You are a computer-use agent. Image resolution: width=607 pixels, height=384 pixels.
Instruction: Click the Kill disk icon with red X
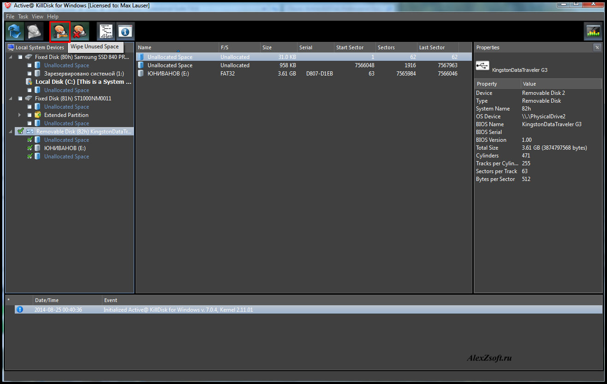click(80, 31)
